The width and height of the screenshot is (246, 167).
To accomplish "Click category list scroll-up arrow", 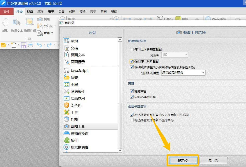I will pos(120,39).
